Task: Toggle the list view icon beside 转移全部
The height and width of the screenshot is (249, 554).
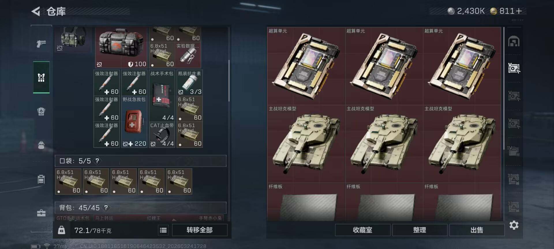Action: coord(163,230)
